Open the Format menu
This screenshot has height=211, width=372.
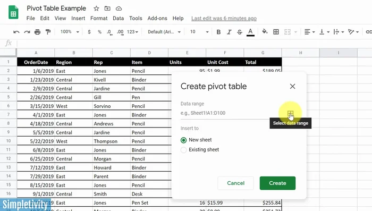(99, 18)
